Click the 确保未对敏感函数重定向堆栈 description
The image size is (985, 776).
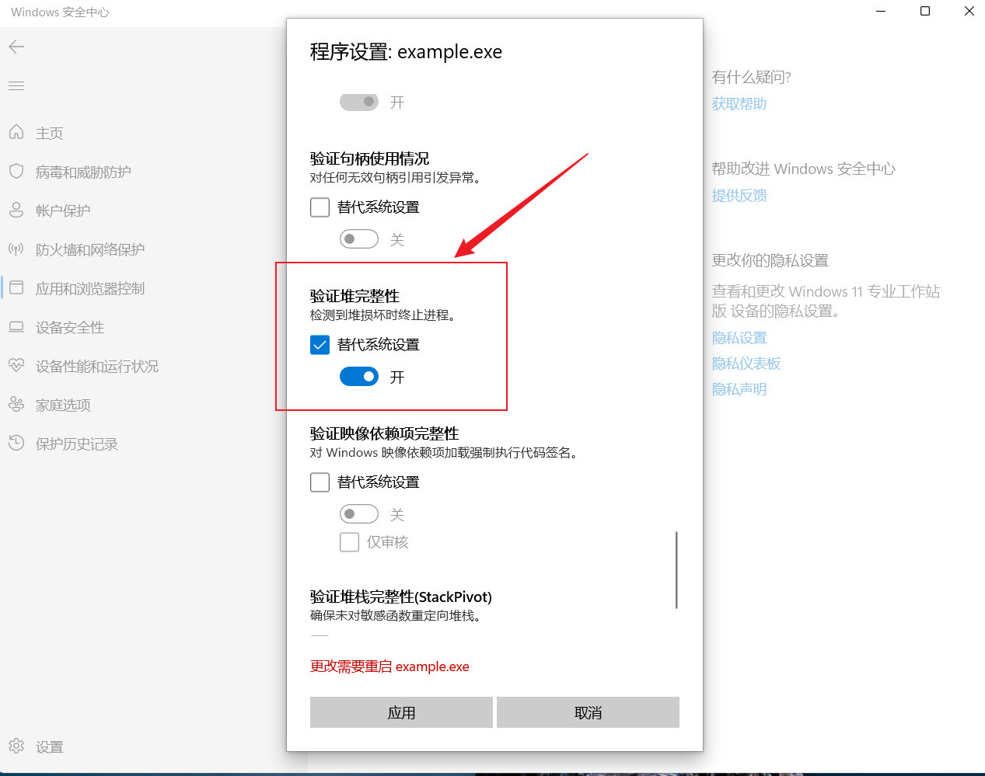coord(397,615)
